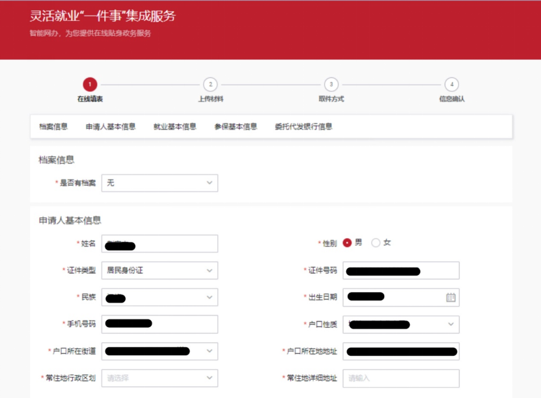
Task: Open the 是否有档案 dropdown
Action: tap(160, 183)
